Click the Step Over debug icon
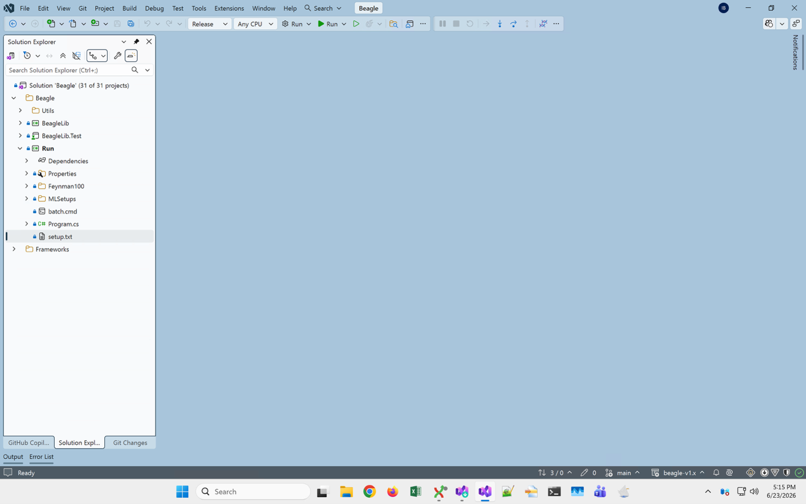 513,24
